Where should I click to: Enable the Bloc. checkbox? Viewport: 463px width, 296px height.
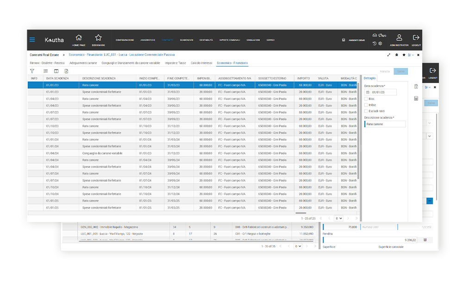(366, 99)
